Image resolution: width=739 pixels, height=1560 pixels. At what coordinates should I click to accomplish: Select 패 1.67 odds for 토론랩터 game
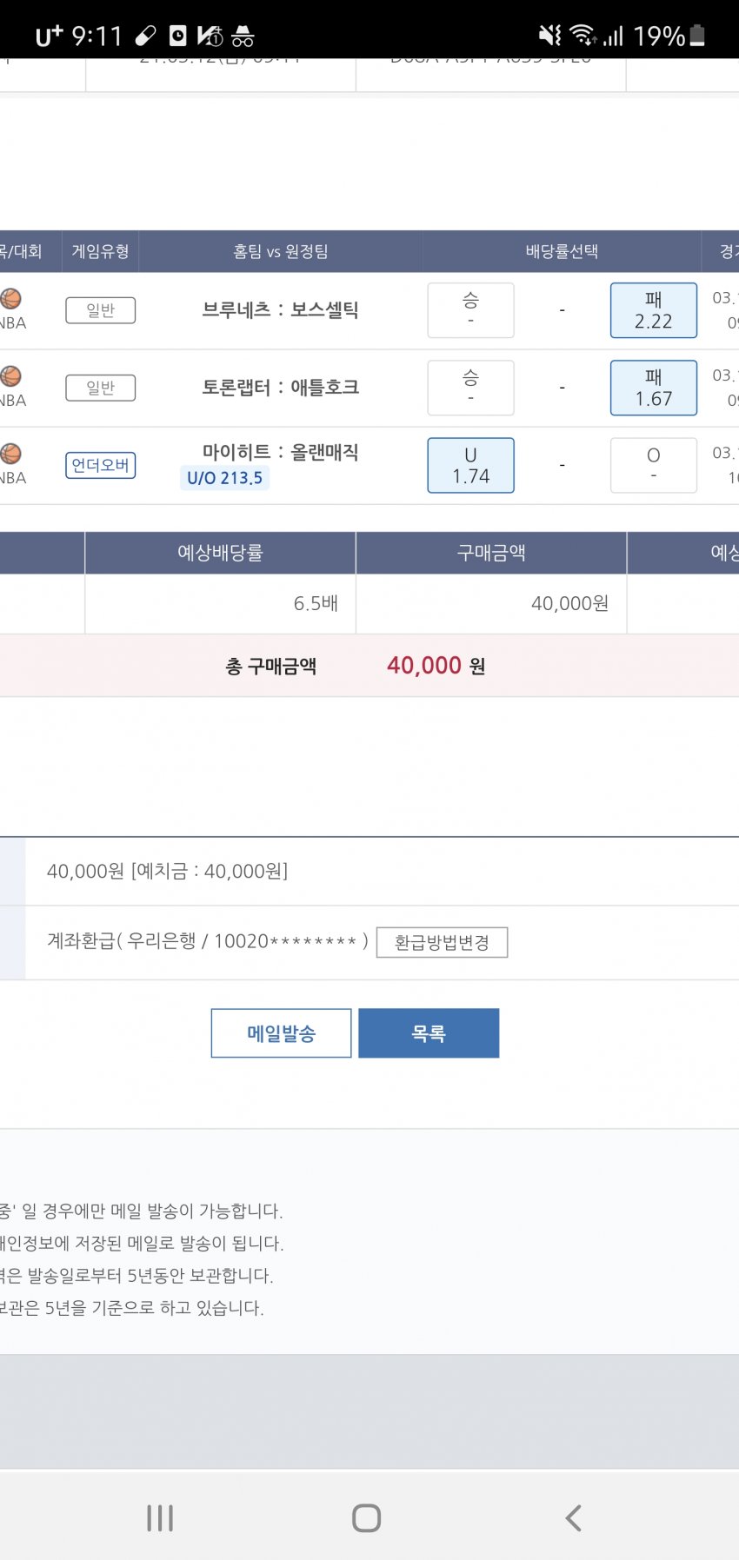[x=653, y=388]
